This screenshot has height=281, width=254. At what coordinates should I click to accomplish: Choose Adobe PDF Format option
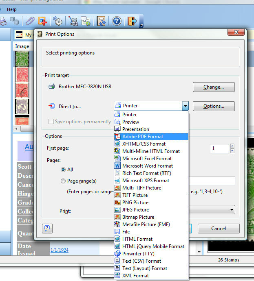(151, 137)
